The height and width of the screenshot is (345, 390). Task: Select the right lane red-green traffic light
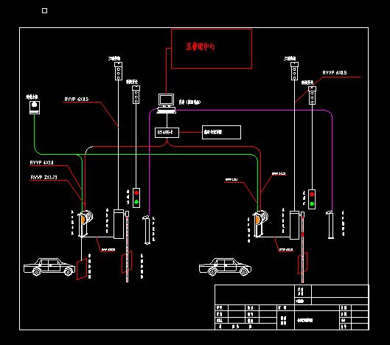point(312,199)
